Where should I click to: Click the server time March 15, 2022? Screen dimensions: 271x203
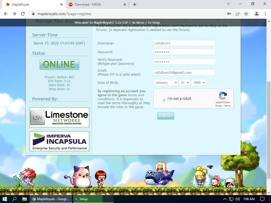point(59,43)
